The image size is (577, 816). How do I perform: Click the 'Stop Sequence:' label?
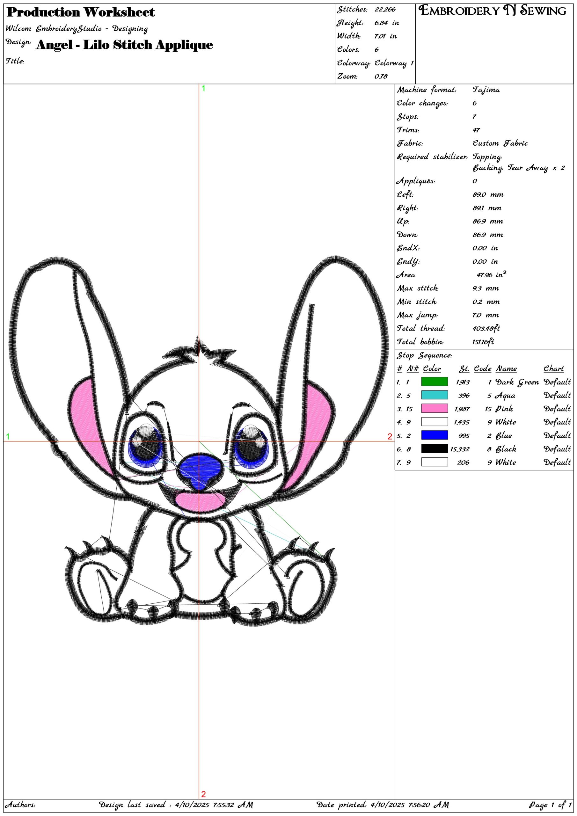pyautogui.click(x=424, y=355)
